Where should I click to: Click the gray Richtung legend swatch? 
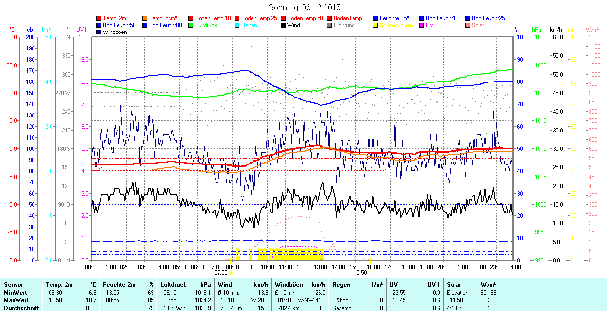coord(330,25)
